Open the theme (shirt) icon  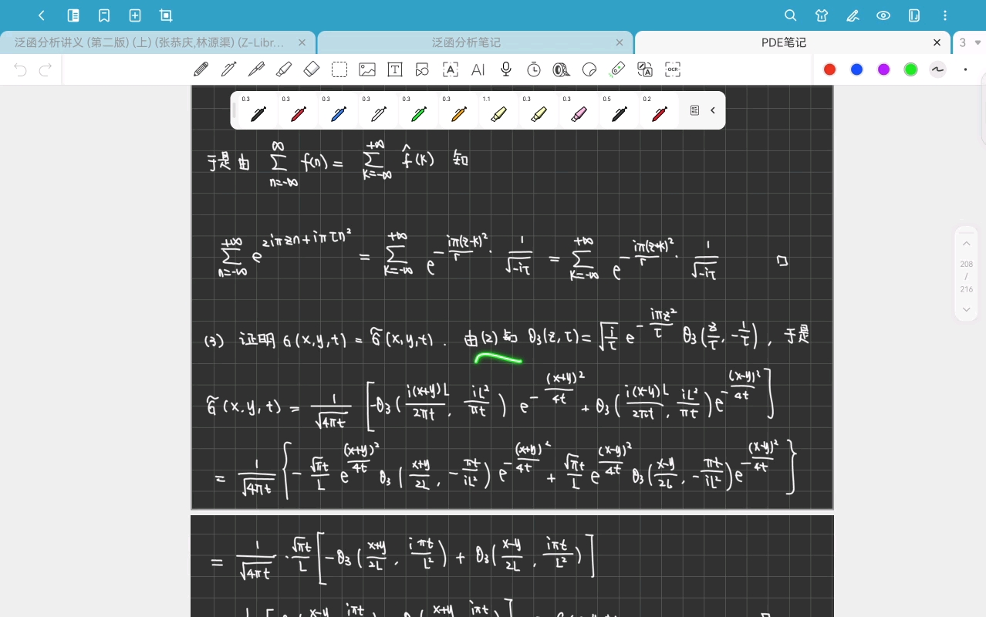coord(822,15)
